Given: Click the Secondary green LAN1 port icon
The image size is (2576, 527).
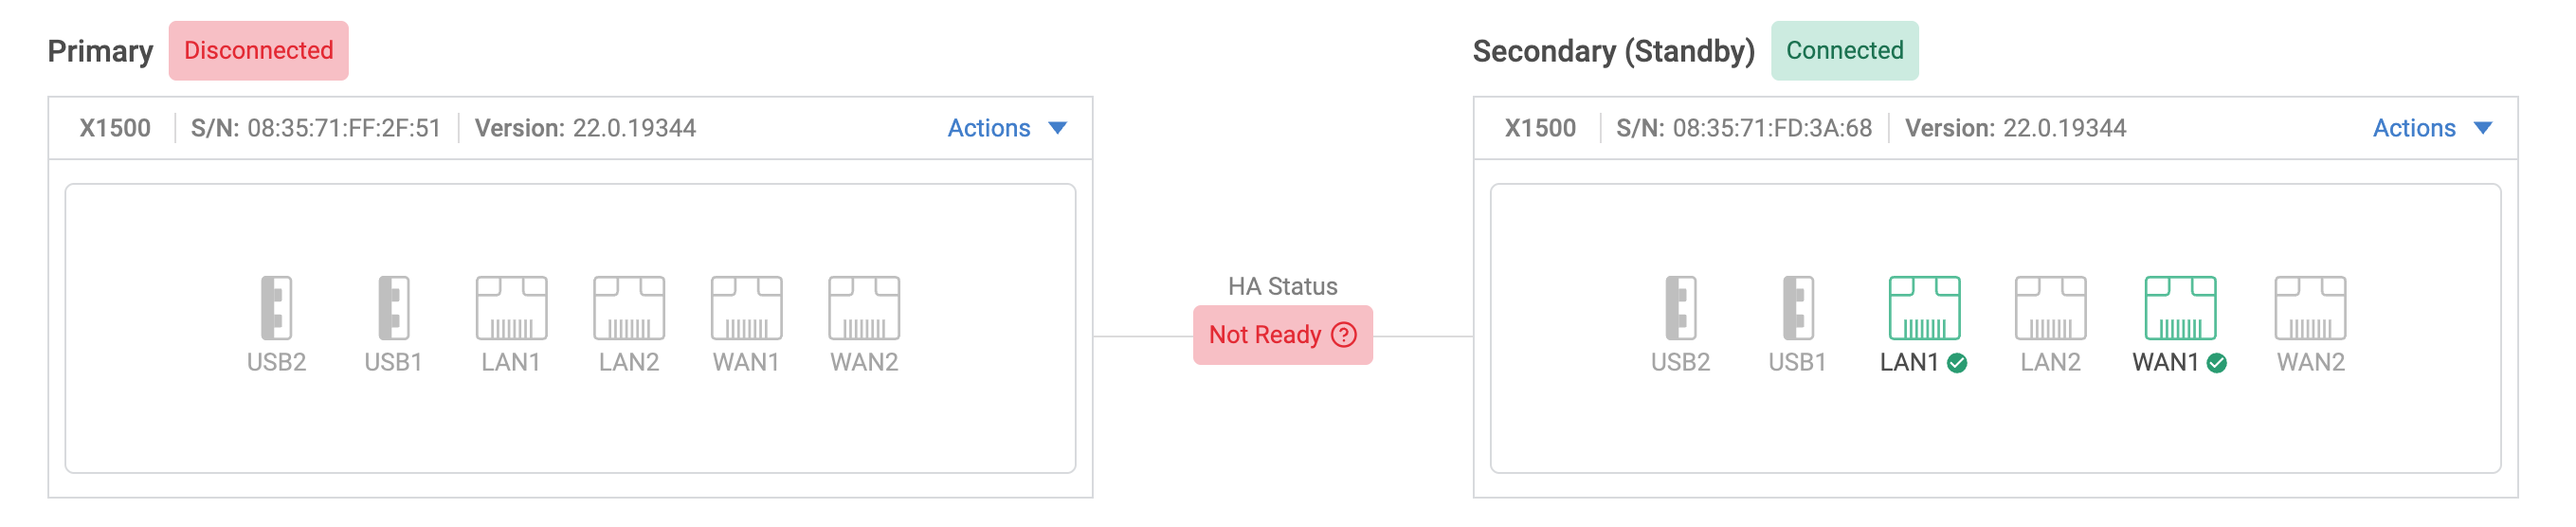Looking at the screenshot, I should pyautogui.click(x=1924, y=308).
